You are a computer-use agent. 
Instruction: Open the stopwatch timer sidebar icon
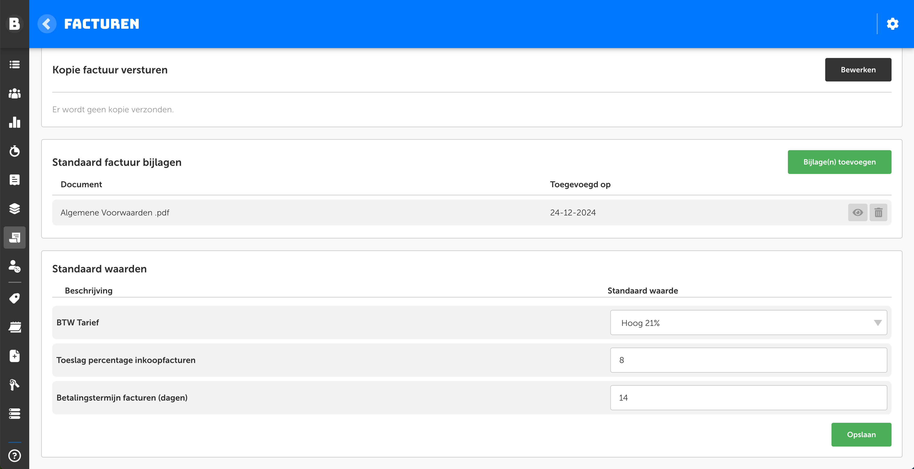[15, 151]
